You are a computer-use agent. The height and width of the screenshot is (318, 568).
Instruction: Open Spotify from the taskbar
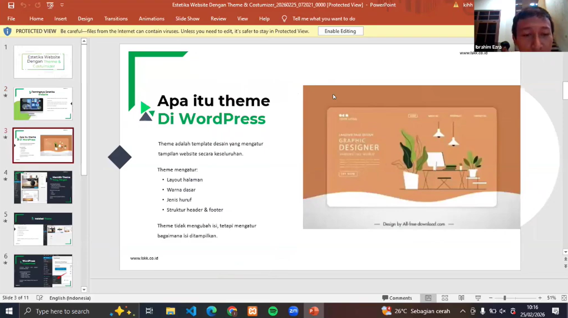point(273,311)
